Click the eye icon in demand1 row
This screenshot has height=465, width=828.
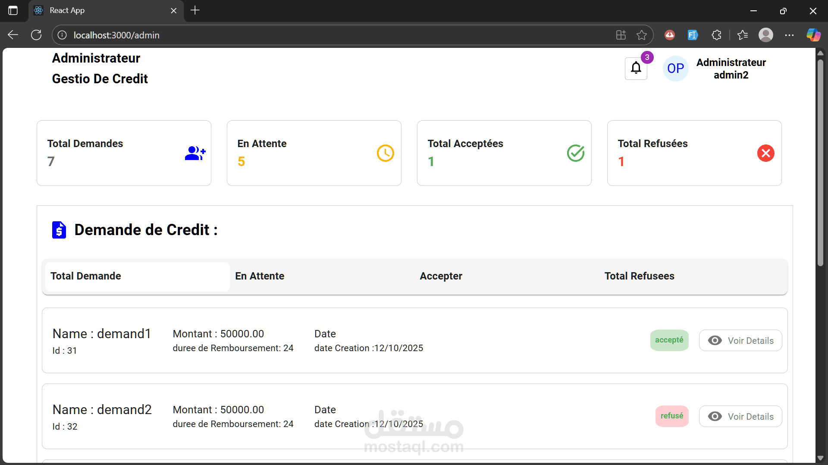click(715, 341)
